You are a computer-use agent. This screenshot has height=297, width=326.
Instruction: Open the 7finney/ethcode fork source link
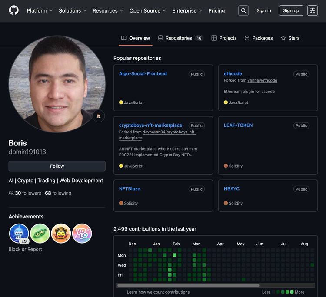pyautogui.click(x=262, y=80)
